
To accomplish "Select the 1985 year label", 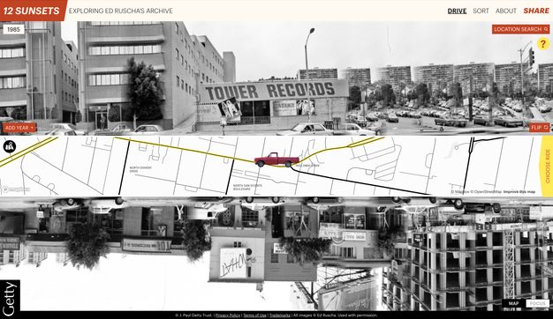I will (x=13, y=30).
